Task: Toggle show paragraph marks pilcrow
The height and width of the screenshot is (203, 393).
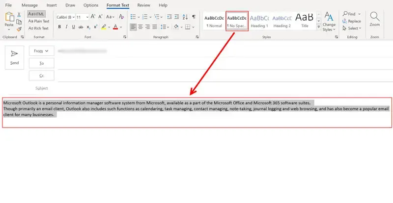Action: (194, 17)
